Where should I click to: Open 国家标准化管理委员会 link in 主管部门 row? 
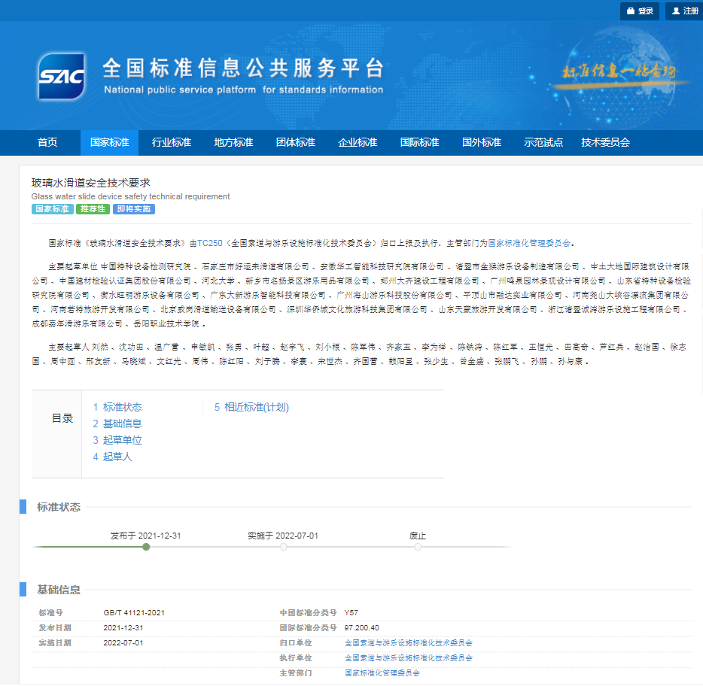coord(382,672)
